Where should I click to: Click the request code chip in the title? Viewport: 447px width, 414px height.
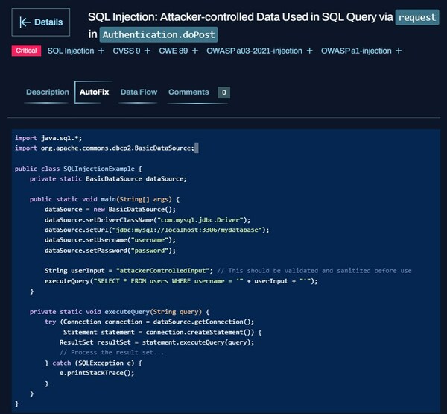(416, 16)
